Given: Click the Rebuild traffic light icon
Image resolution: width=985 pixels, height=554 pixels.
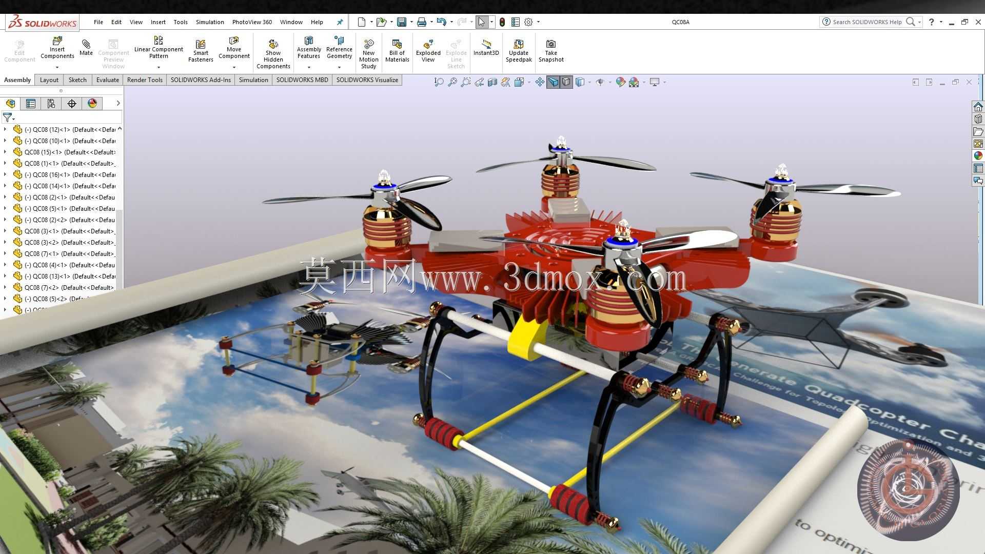Looking at the screenshot, I should [502, 22].
